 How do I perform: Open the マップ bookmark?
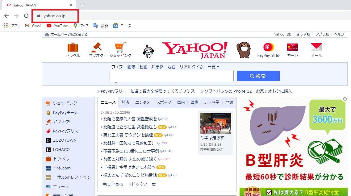point(81,26)
